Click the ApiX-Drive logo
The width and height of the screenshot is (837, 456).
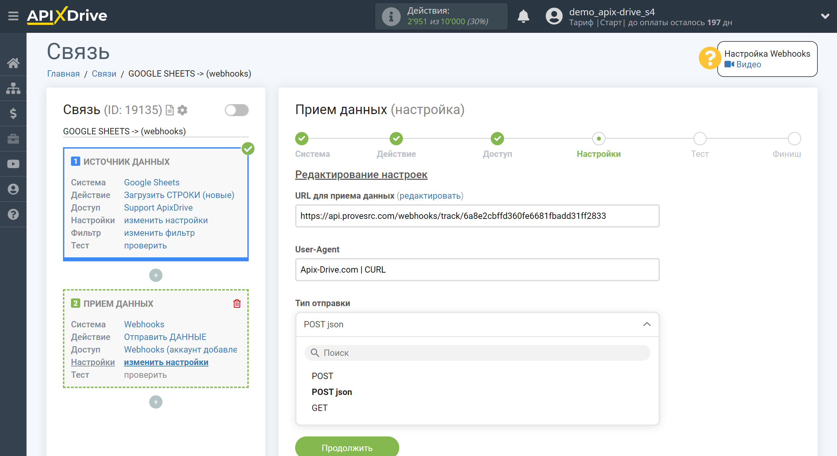pos(67,16)
